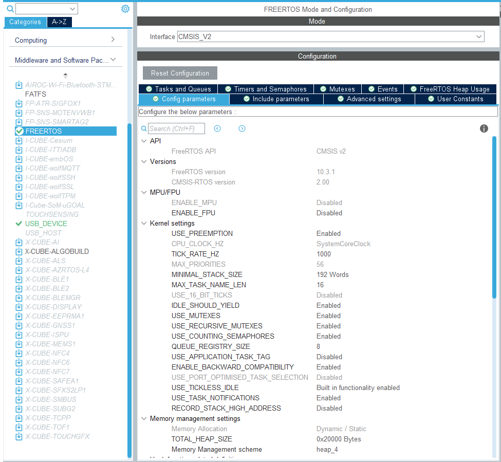Click the download icon next to X-CUBE-ALGOBUILD
This screenshot has width=501, height=462.
(19, 251)
